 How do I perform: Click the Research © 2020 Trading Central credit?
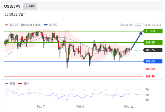140,25
